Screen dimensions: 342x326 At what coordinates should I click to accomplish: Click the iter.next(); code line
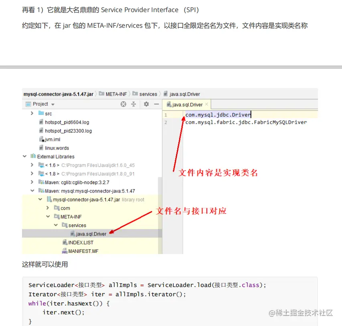tap(63, 312)
